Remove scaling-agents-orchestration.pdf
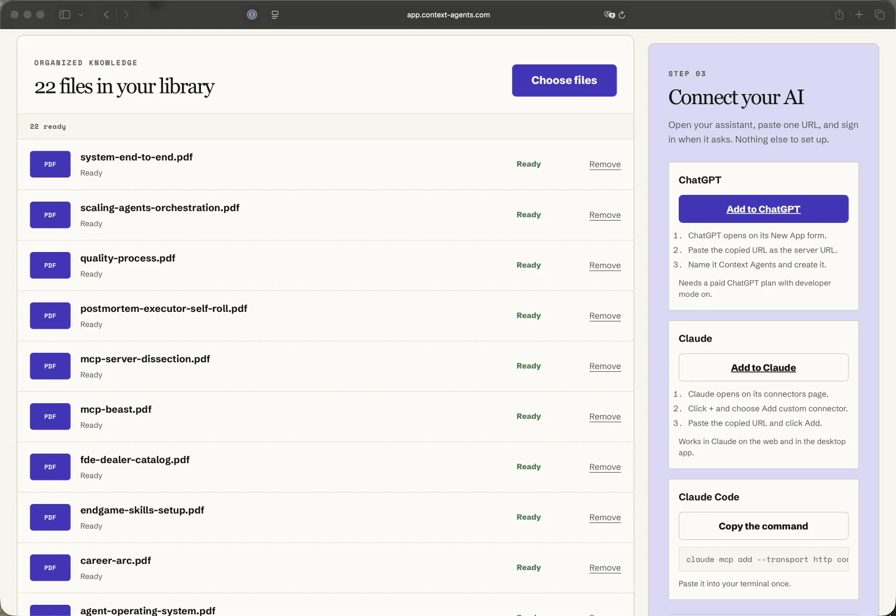The width and height of the screenshot is (896, 616). pos(605,215)
